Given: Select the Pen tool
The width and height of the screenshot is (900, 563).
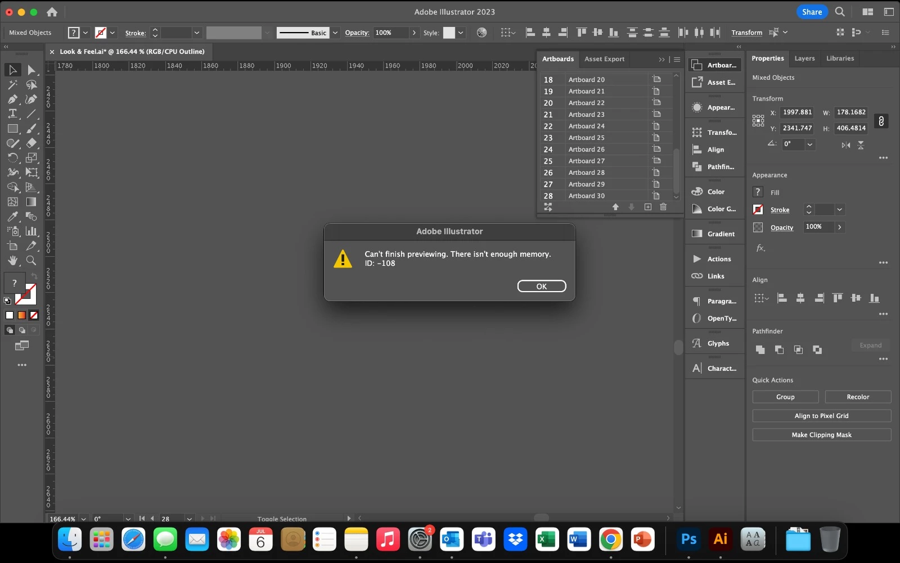Looking at the screenshot, I should [x=12, y=99].
